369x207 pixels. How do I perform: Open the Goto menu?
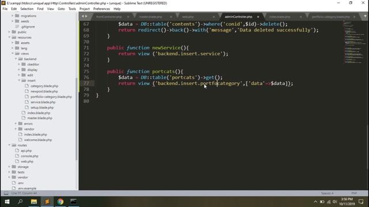pyautogui.click(x=61, y=9)
